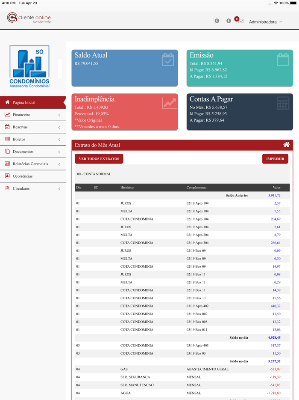Click the house icon in Extrato header

click(x=286, y=145)
